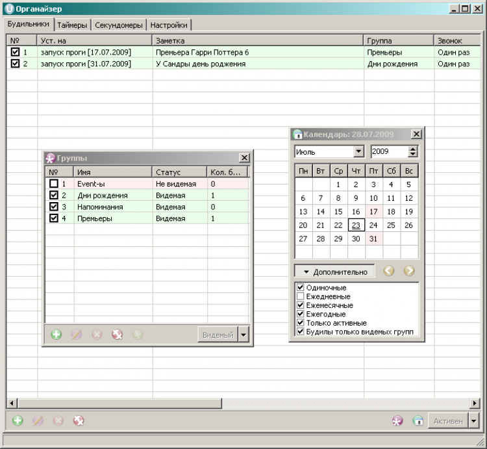Click the edit alarm pencil icon in main toolbar

38,420
